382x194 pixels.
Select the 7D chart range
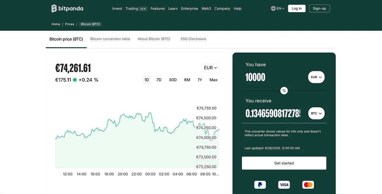coord(159,80)
